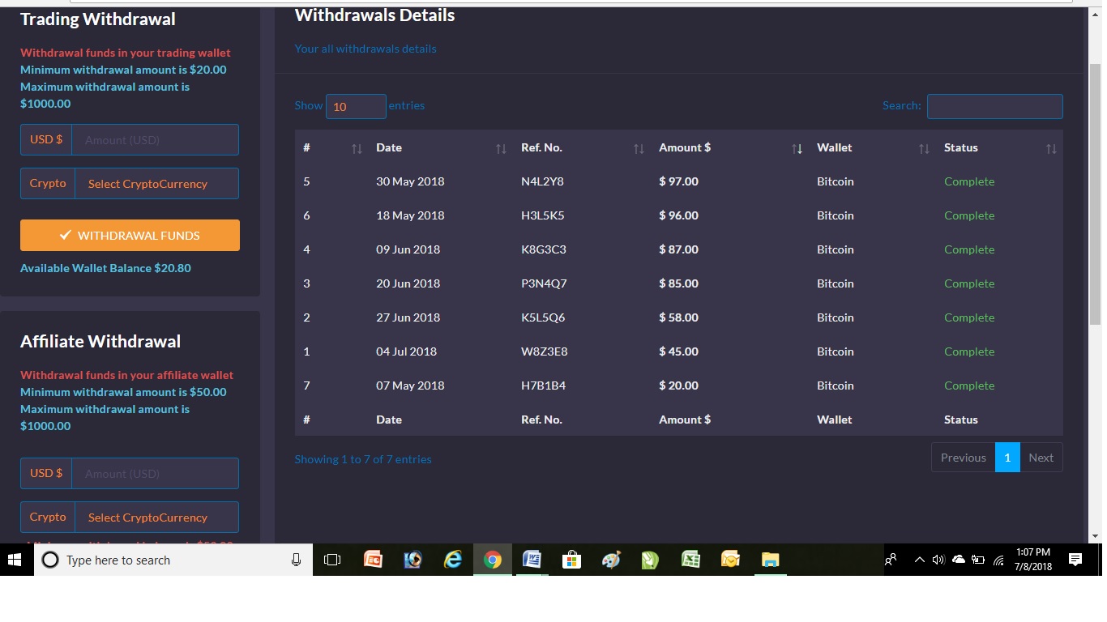Click the $ 97.00 amount cell
Screen dimensions: 1107x622
pos(678,181)
